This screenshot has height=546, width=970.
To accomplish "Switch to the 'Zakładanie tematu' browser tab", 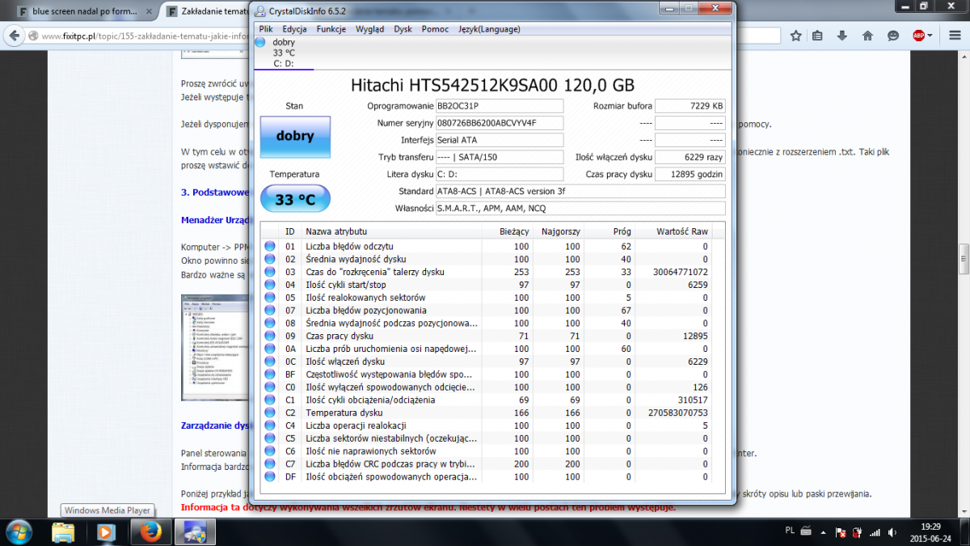I will (210, 11).
